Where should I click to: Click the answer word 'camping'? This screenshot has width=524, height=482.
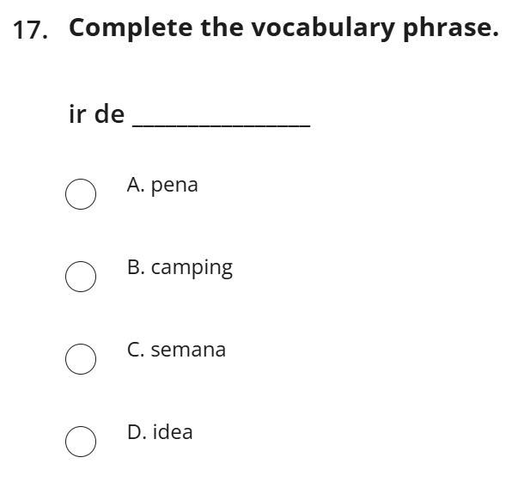[x=192, y=268]
